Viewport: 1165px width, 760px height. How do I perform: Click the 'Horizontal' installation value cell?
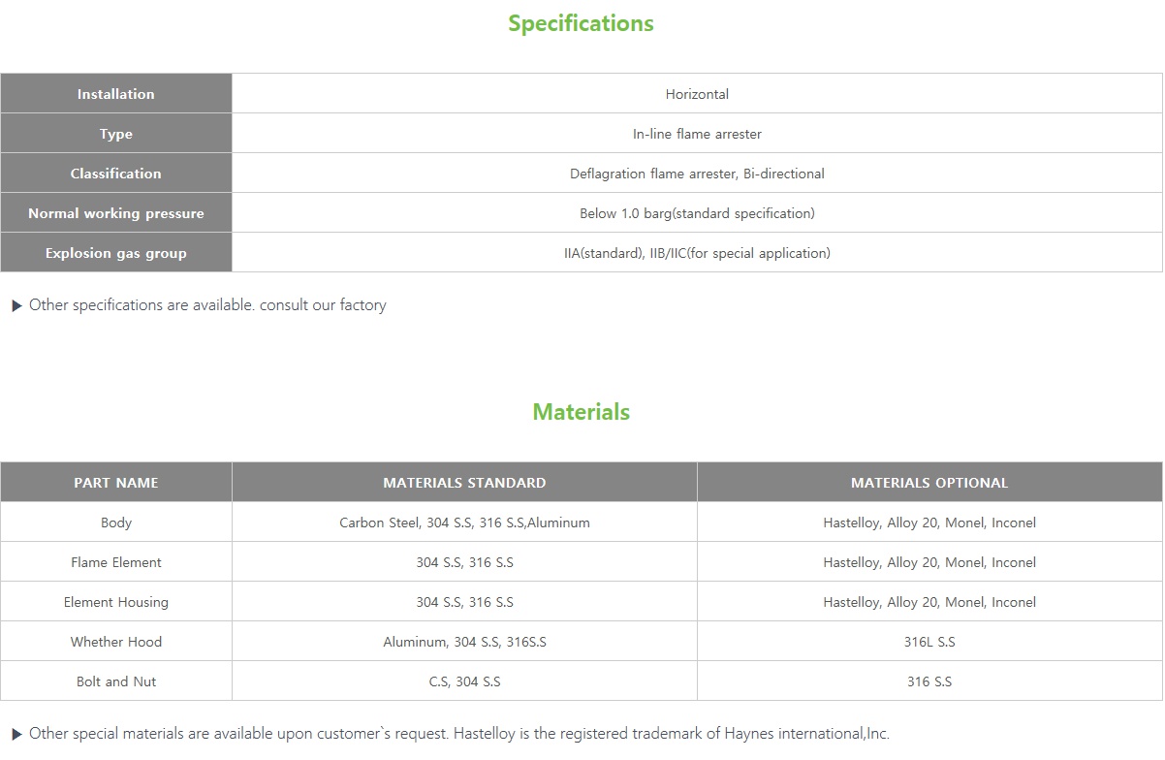point(697,94)
